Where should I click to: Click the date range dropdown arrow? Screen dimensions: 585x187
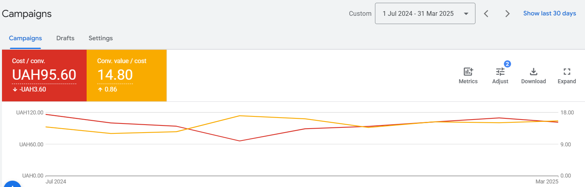point(466,14)
